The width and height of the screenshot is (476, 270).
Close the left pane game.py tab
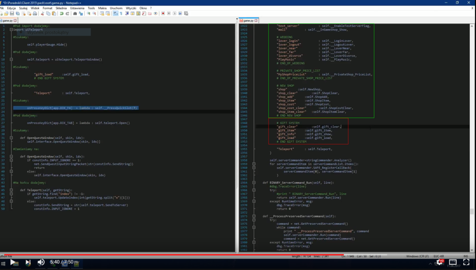[x=15, y=20]
